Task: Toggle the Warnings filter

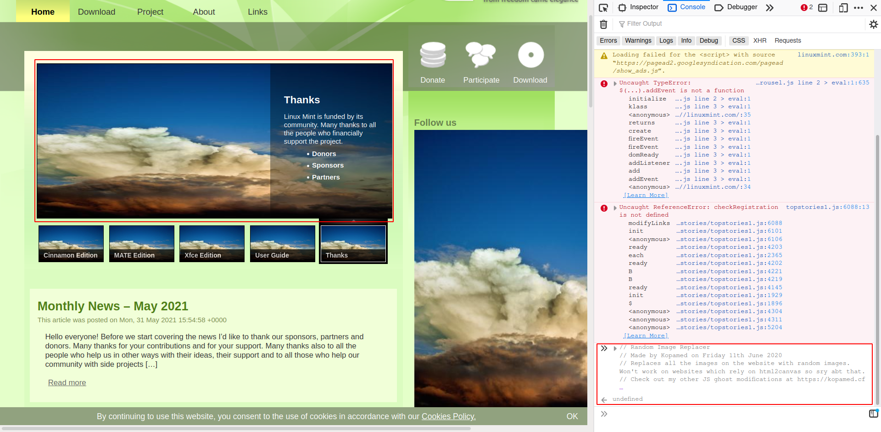Action: tap(638, 40)
